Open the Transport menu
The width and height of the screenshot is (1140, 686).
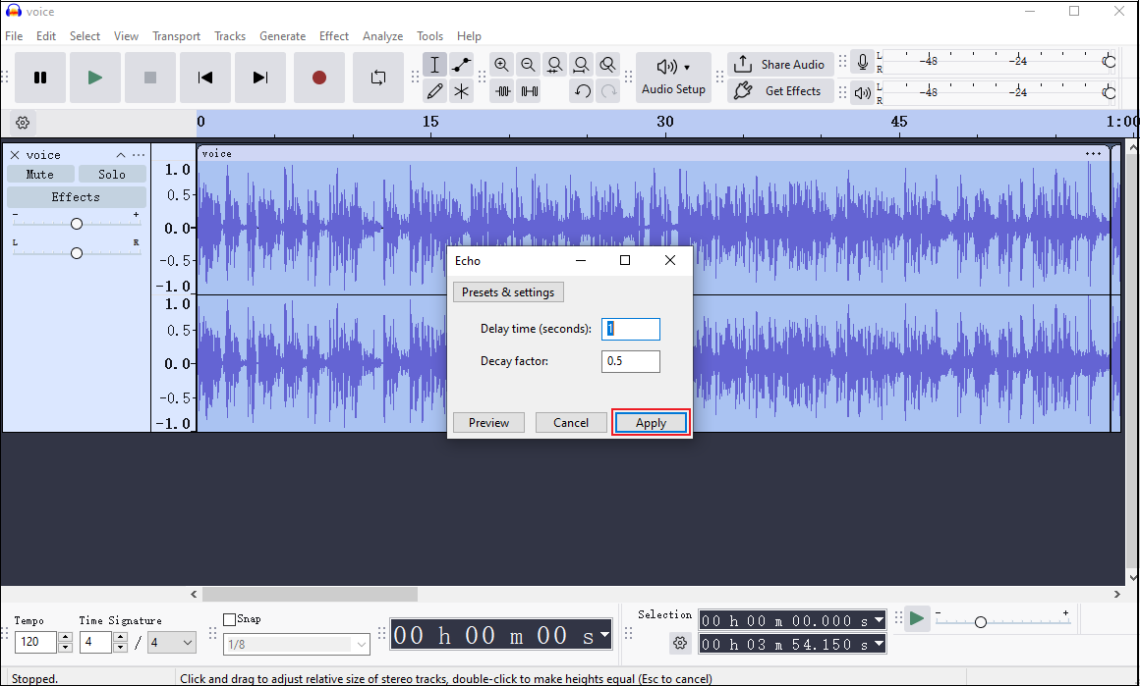pyautogui.click(x=176, y=35)
